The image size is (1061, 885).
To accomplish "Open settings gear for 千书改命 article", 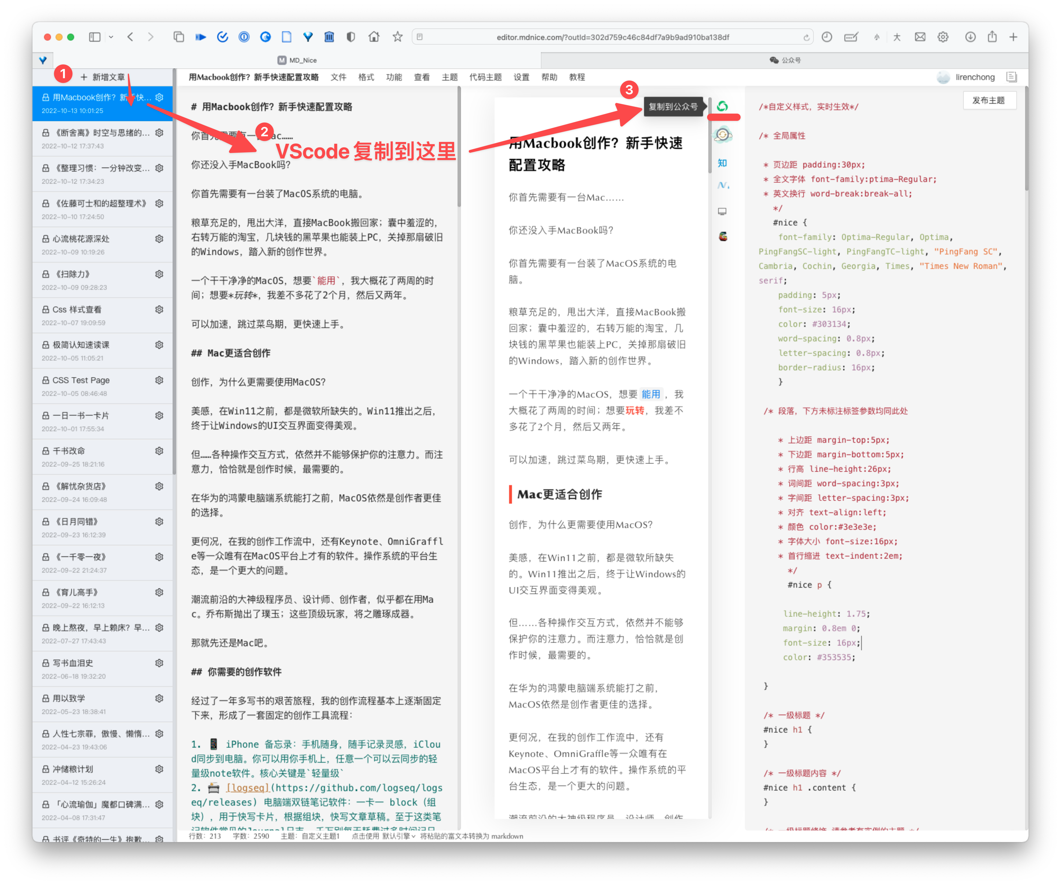I will point(159,451).
